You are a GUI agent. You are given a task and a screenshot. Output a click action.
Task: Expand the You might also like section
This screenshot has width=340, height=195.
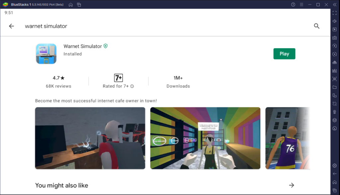(291, 185)
